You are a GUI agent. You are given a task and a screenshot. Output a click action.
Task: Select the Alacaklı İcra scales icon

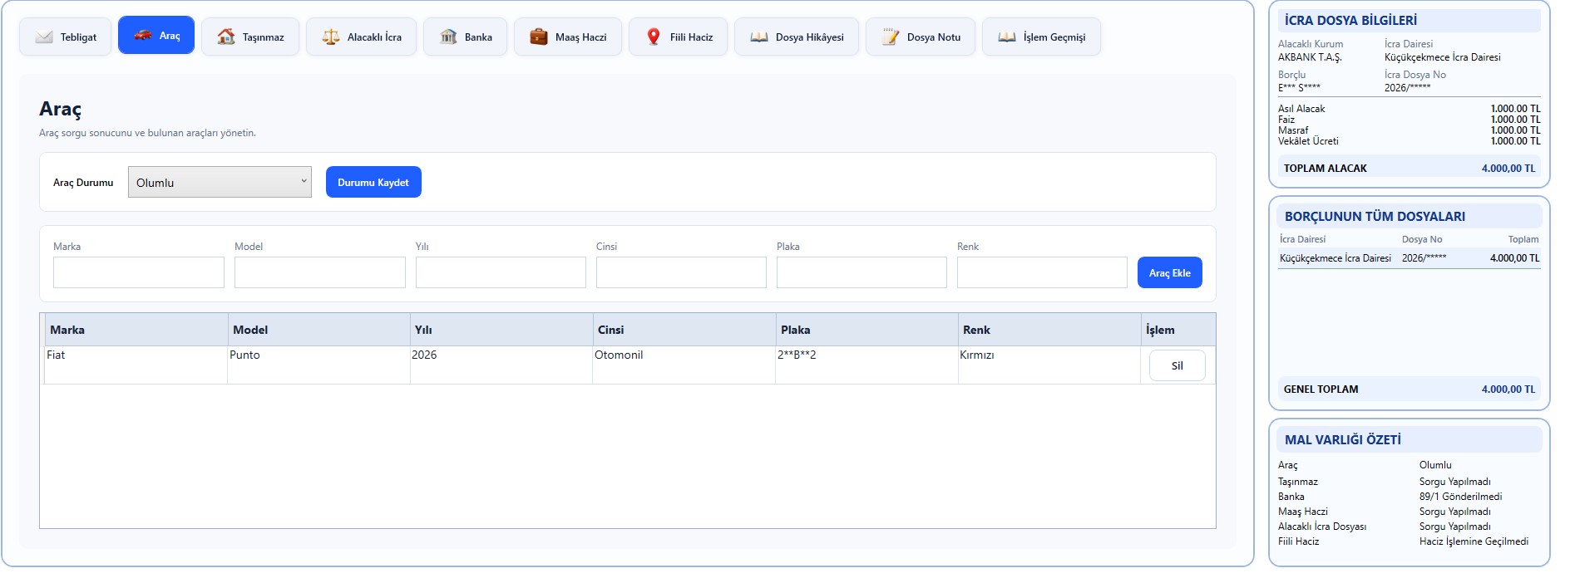pos(331,37)
